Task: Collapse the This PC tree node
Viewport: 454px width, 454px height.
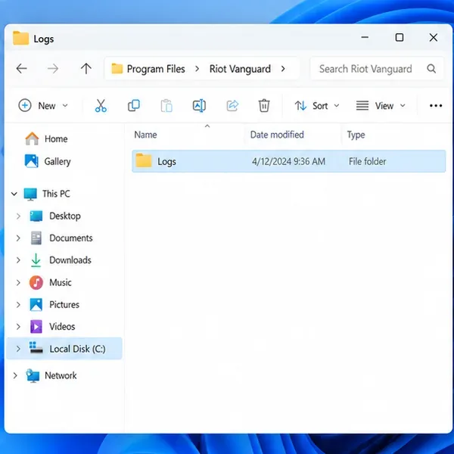Action: [14, 194]
